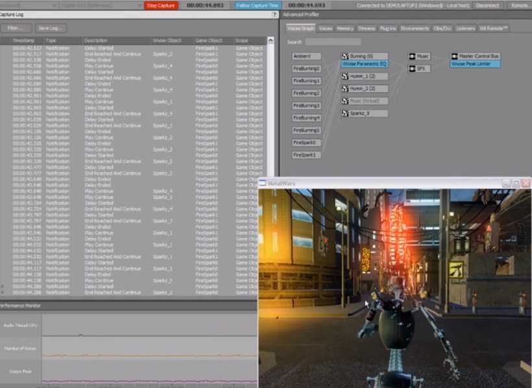Click the Capture Log scrollbar up arrow

point(271,41)
